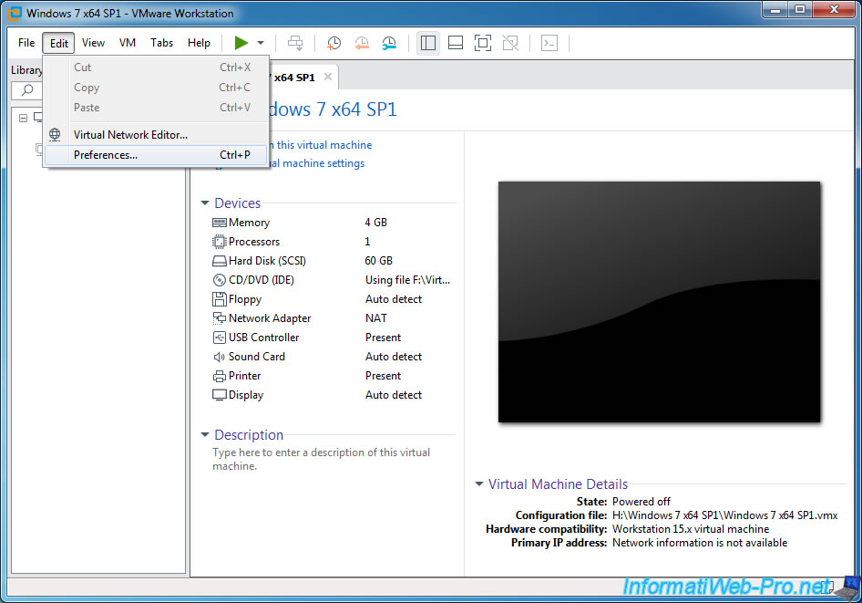The height and width of the screenshot is (603, 862).
Task: Open the console view icon
Action: [x=549, y=43]
